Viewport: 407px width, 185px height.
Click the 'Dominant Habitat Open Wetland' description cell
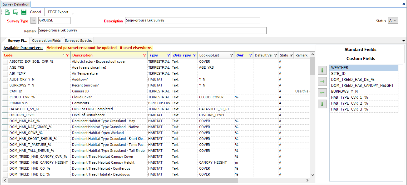click(x=109, y=133)
